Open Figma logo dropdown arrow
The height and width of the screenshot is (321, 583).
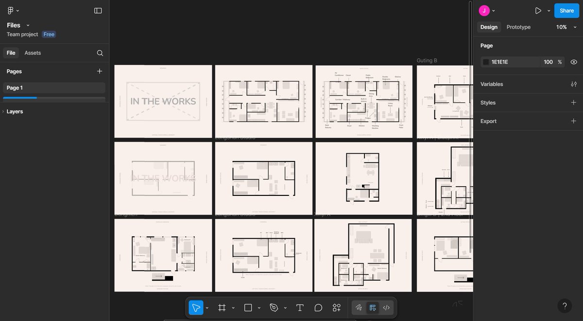click(x=18, y=11)
